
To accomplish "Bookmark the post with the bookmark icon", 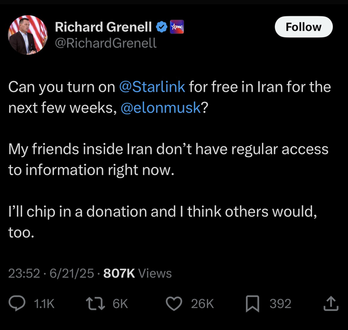I will point(252,303).
